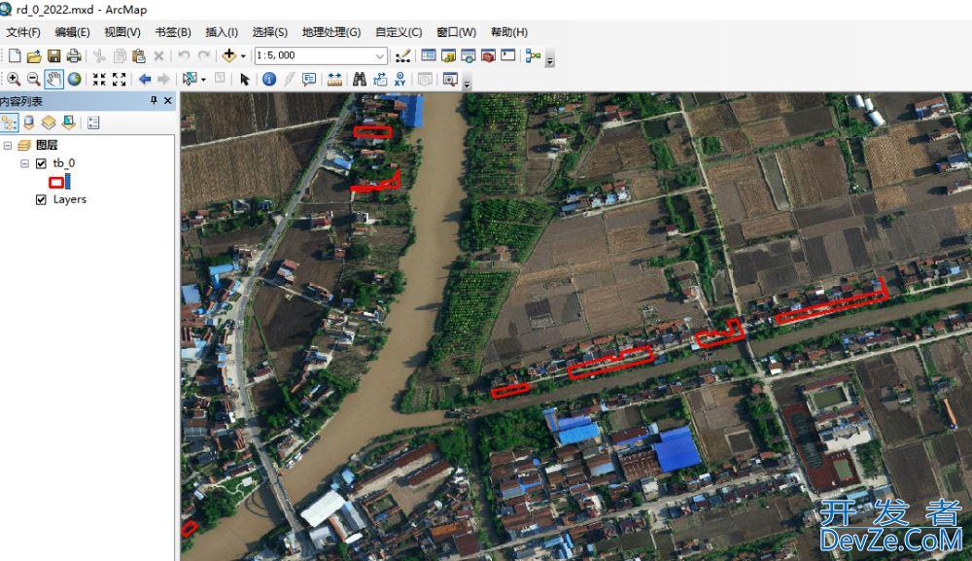Print the map
The width and height of the screenshot is (972, 561).
coord(74,55)
